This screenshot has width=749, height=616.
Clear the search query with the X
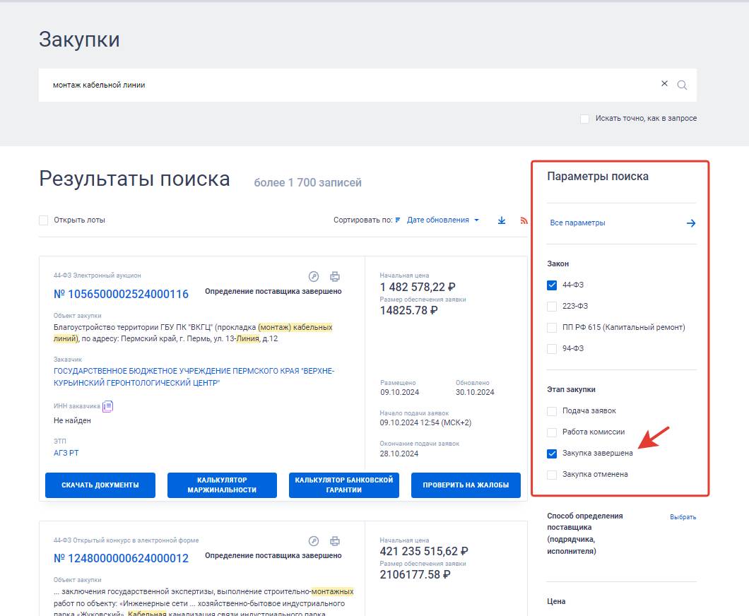[x=664, y=83]
